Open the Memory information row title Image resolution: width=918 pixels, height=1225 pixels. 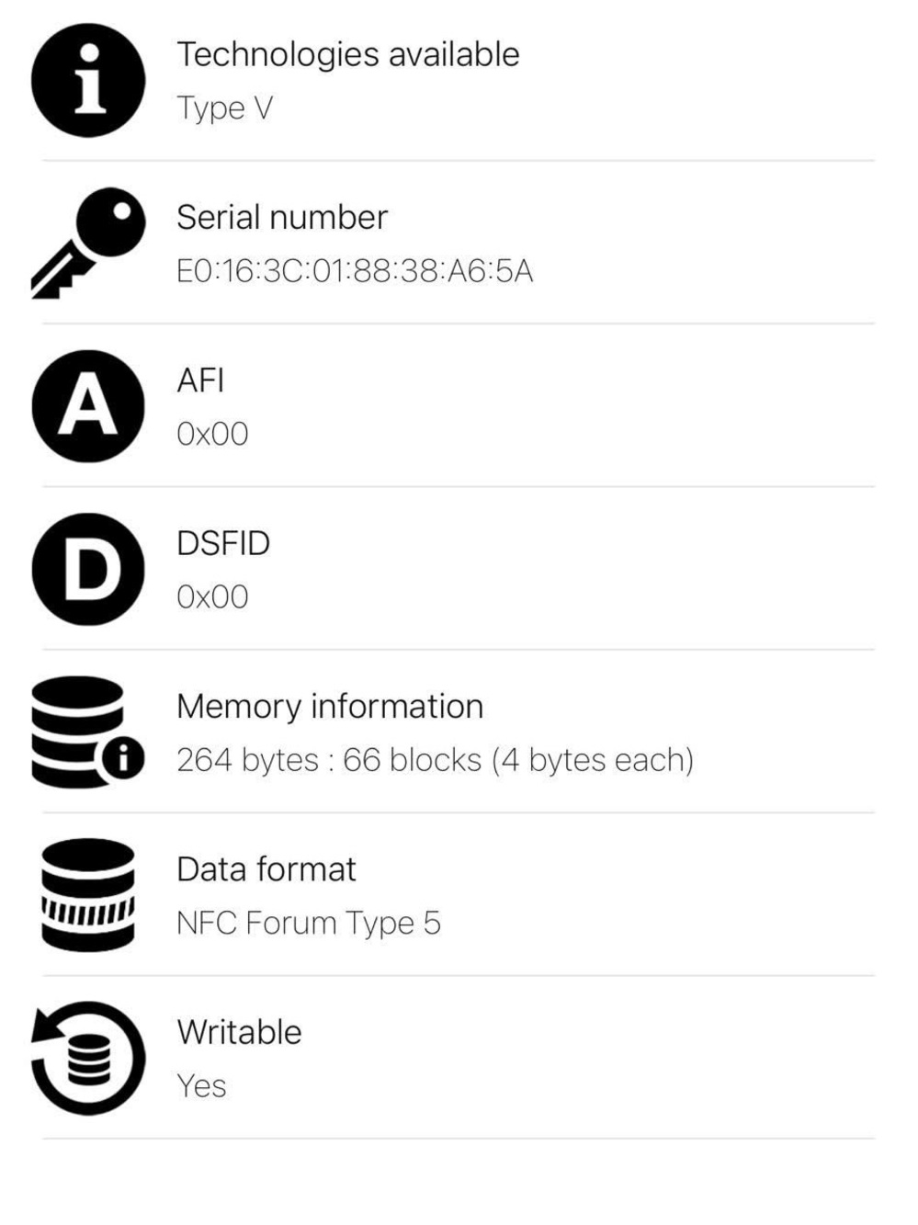pyautogui.click(x=330, y=707)
